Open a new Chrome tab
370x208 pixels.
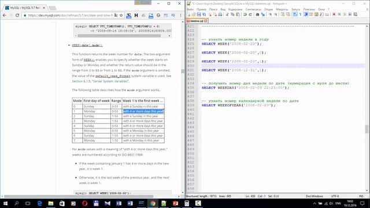(x=53, y=8)
